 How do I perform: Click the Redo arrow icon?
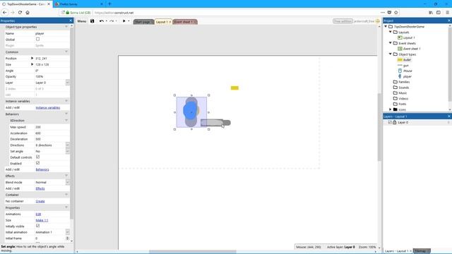[112, 21]
